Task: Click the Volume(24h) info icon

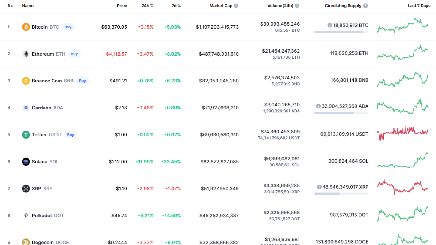Action: (x=297, y=6)
